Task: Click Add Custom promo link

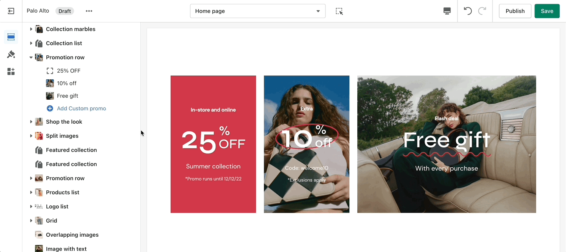Action: click(81, 108)
